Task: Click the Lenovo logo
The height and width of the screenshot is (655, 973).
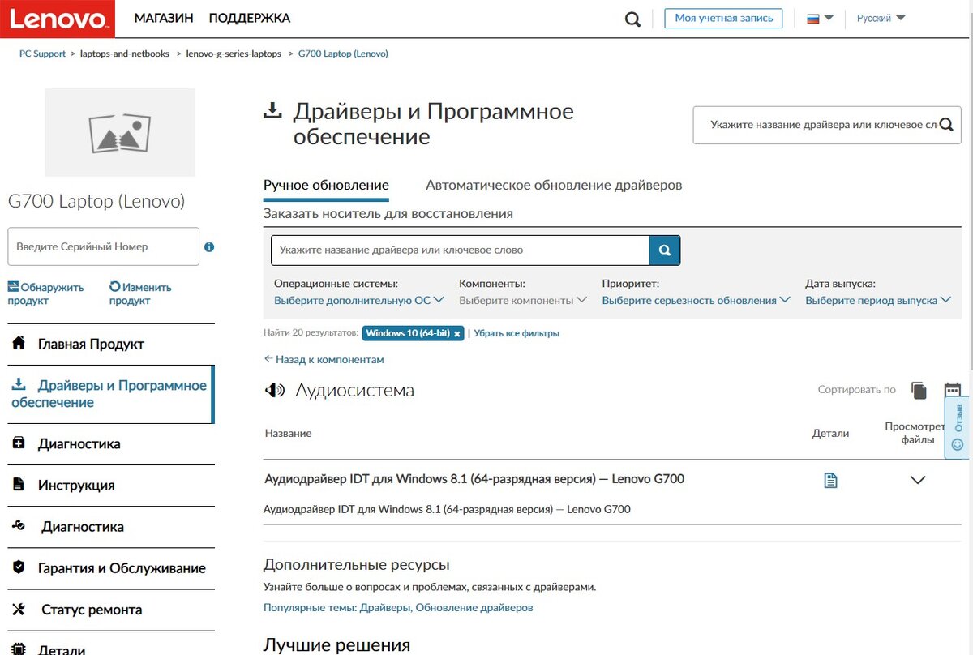Action: coord(58,19)
